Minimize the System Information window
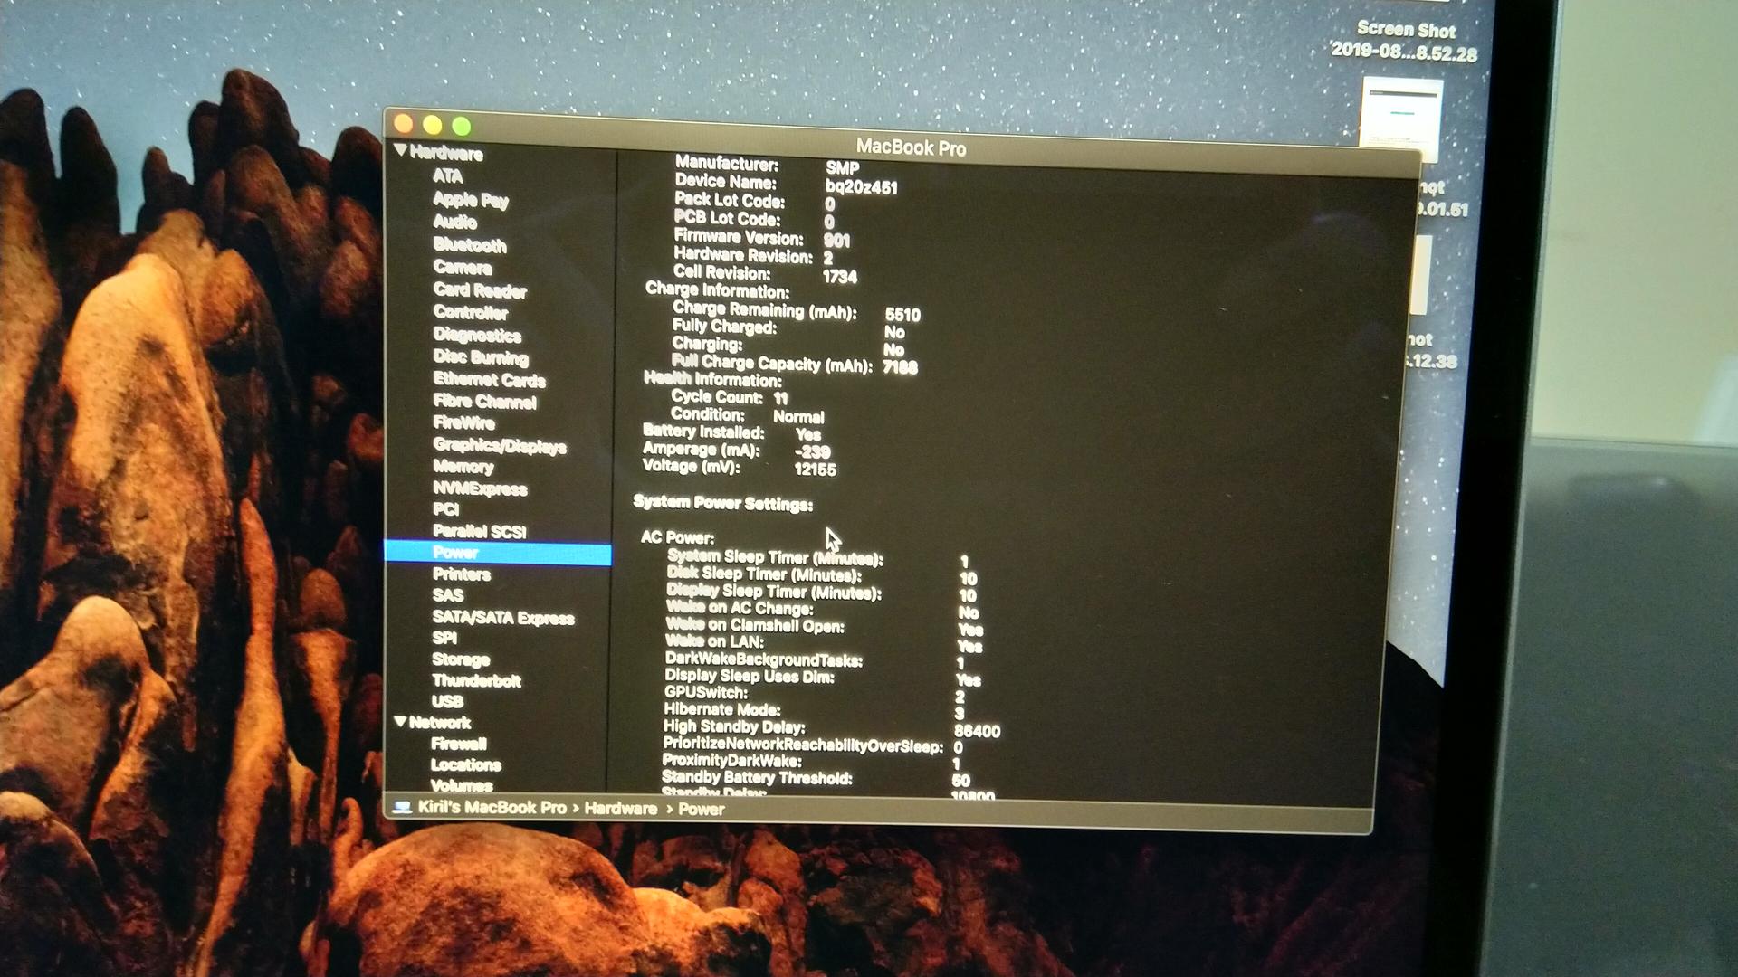 [433, 125]
